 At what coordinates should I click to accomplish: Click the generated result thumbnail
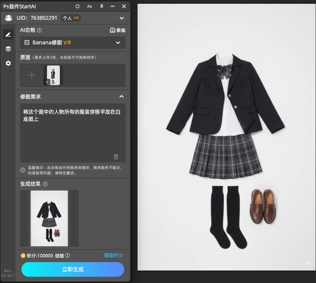[49, 218]
